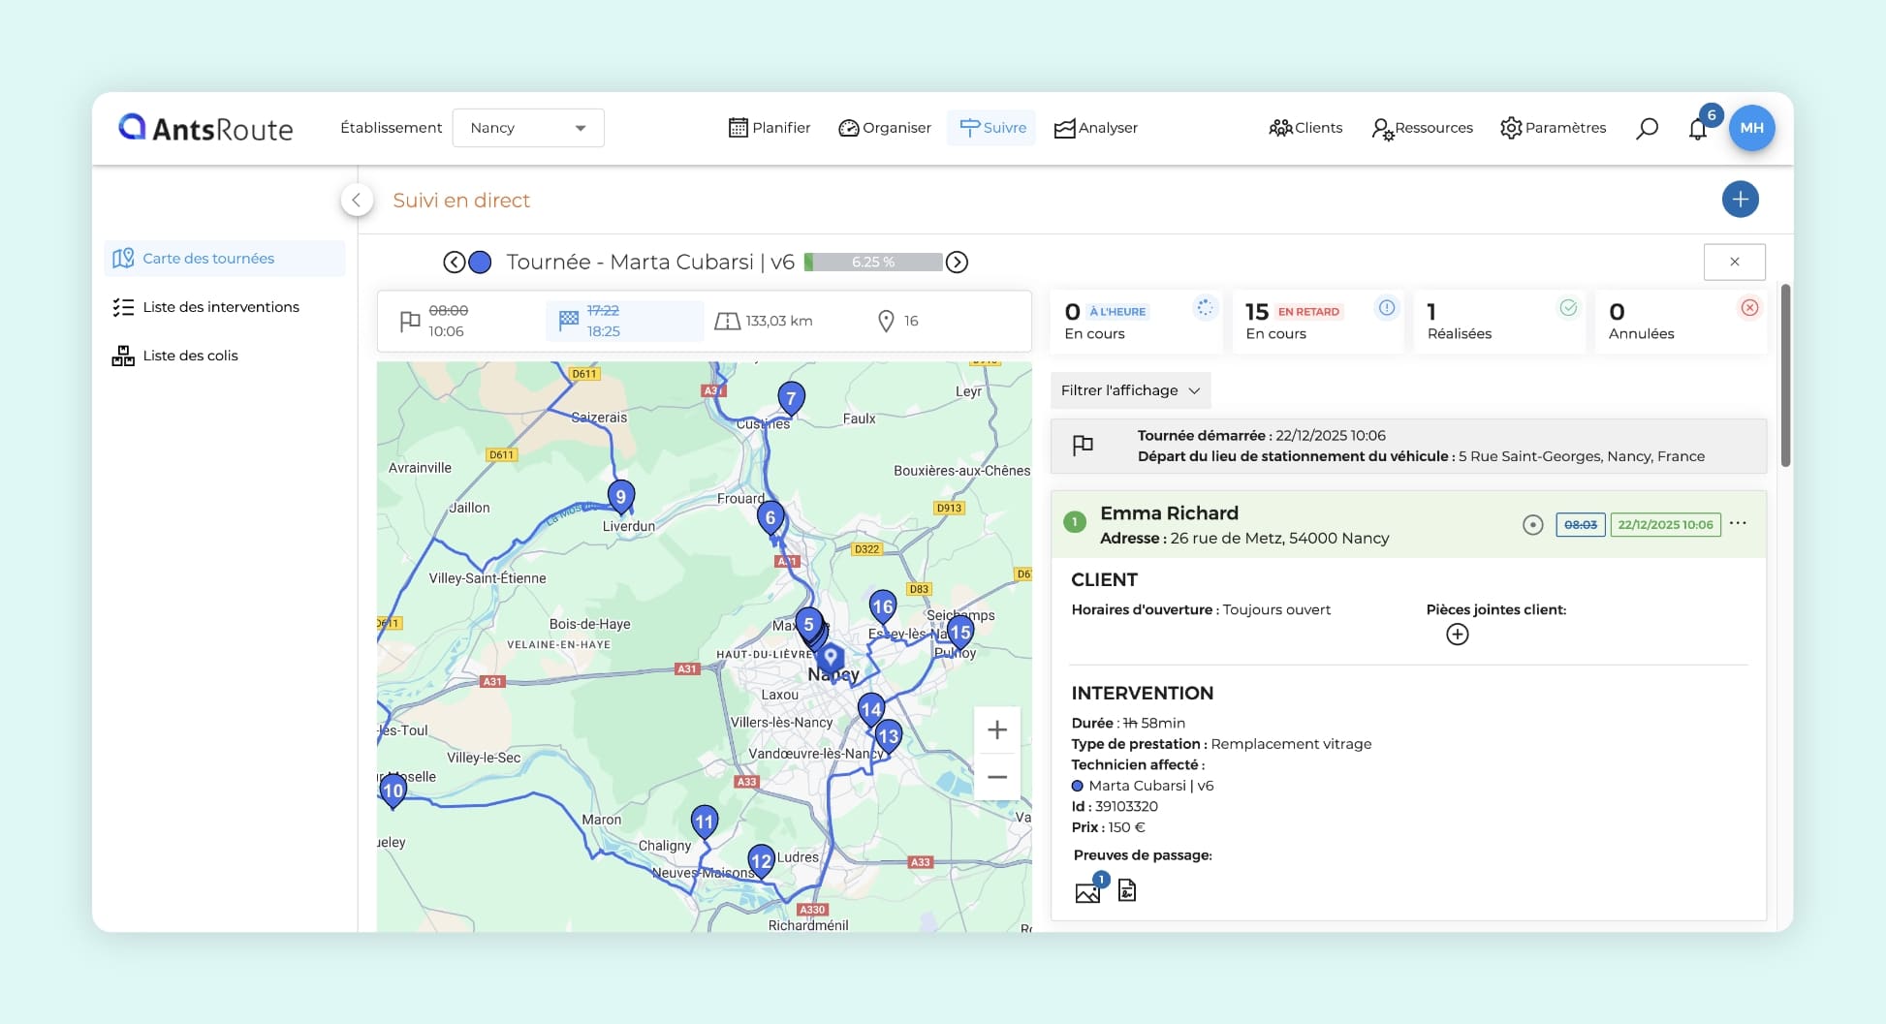Open the Nancy établissement dropdown
Viewport: 1886px width, 1024px height.
(x=528, y=128)
